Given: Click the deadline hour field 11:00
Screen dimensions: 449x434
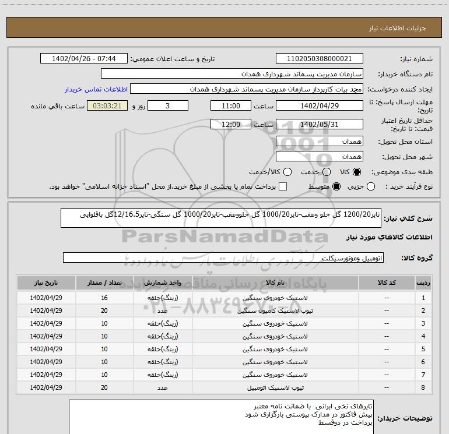Looking at the screenshot, I should tap(231, 105).
